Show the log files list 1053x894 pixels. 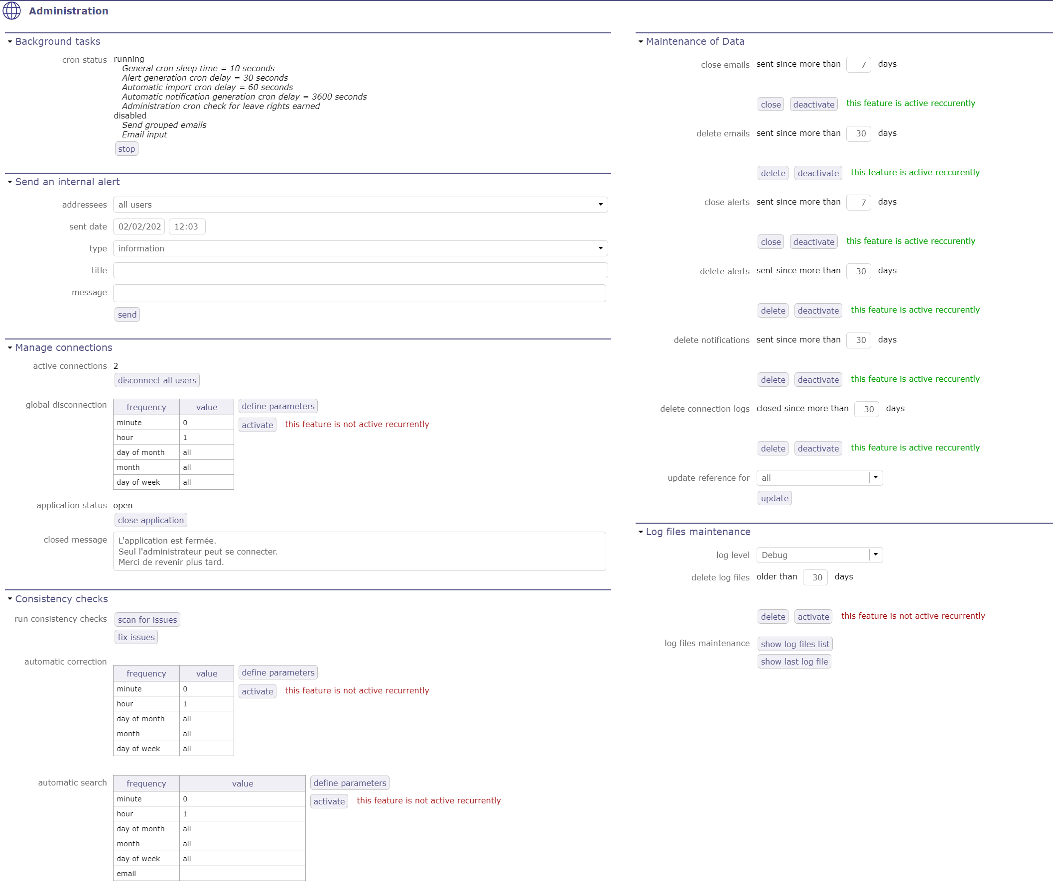[x=794, y=644]
